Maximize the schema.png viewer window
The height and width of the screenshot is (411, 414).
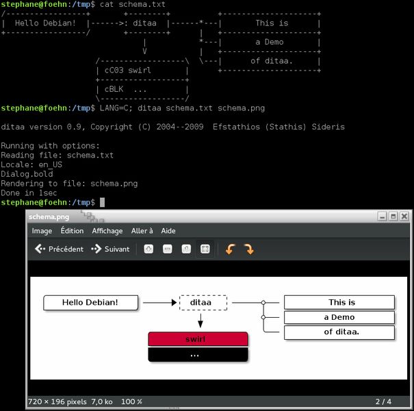point(393,216)
